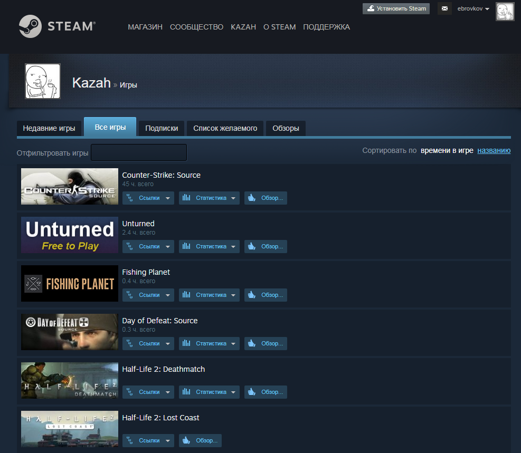Click Unturned game title text
521x453 pixels.
pos(138,224)
